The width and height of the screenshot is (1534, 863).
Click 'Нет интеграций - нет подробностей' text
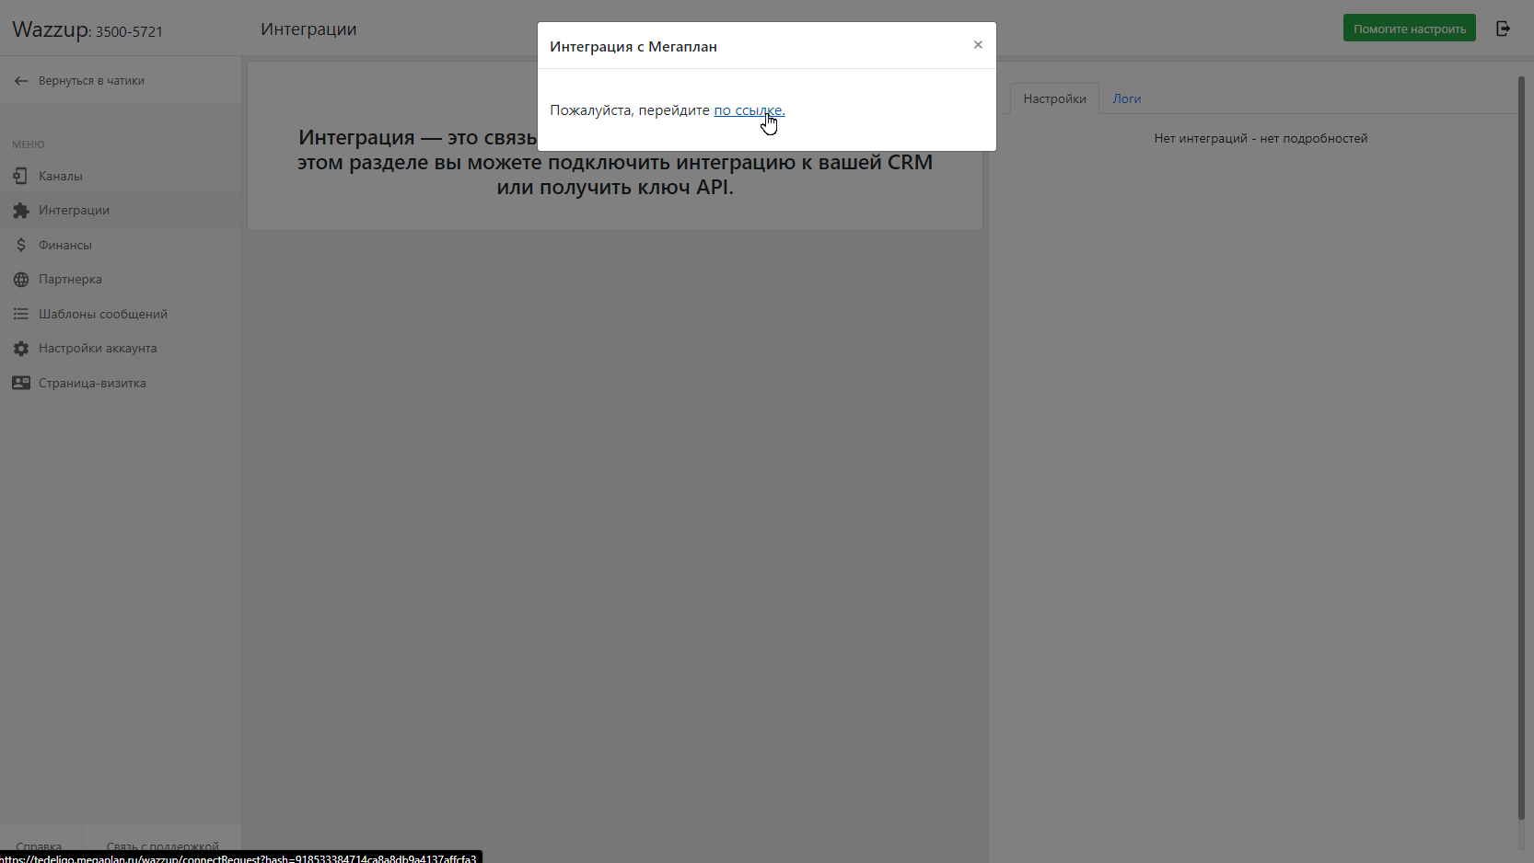[x=1261, y=138]
